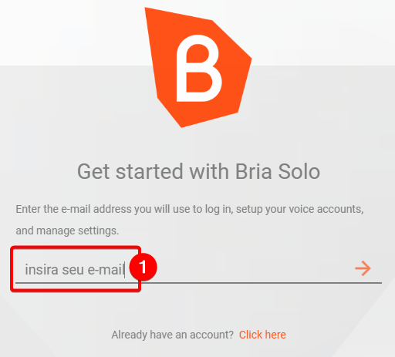Viewport: 395px width, 357px height.
Task: Click the red number 1 badge
Action: [x=143, y=267]
